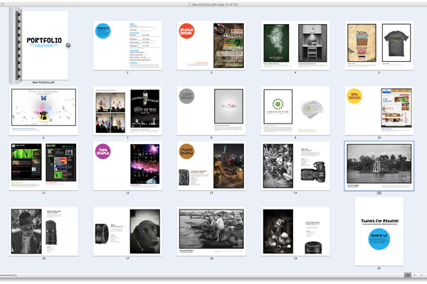Screen dimensions: 427x284
Task: Open page 20 Thanks For Reading thumbnail
Action: [x=379, y=231]
